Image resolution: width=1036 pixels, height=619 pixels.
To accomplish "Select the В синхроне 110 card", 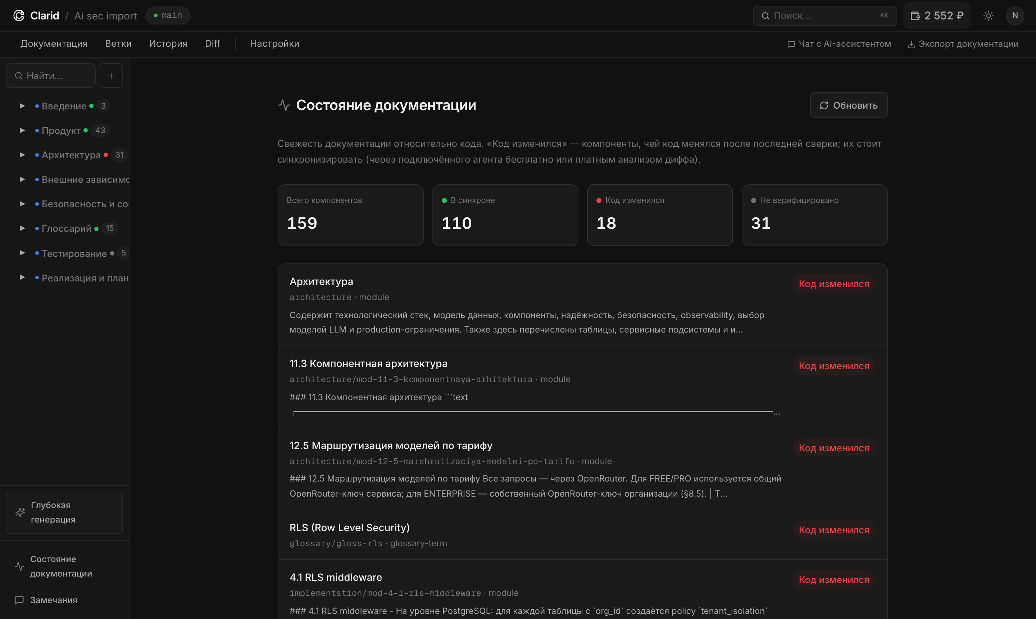I will pyautogui.click(x=505, y=215).
